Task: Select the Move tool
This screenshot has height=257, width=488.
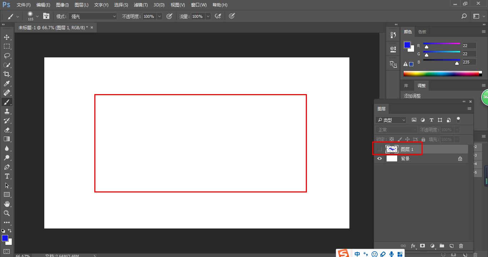Action: tap(7, 37)
